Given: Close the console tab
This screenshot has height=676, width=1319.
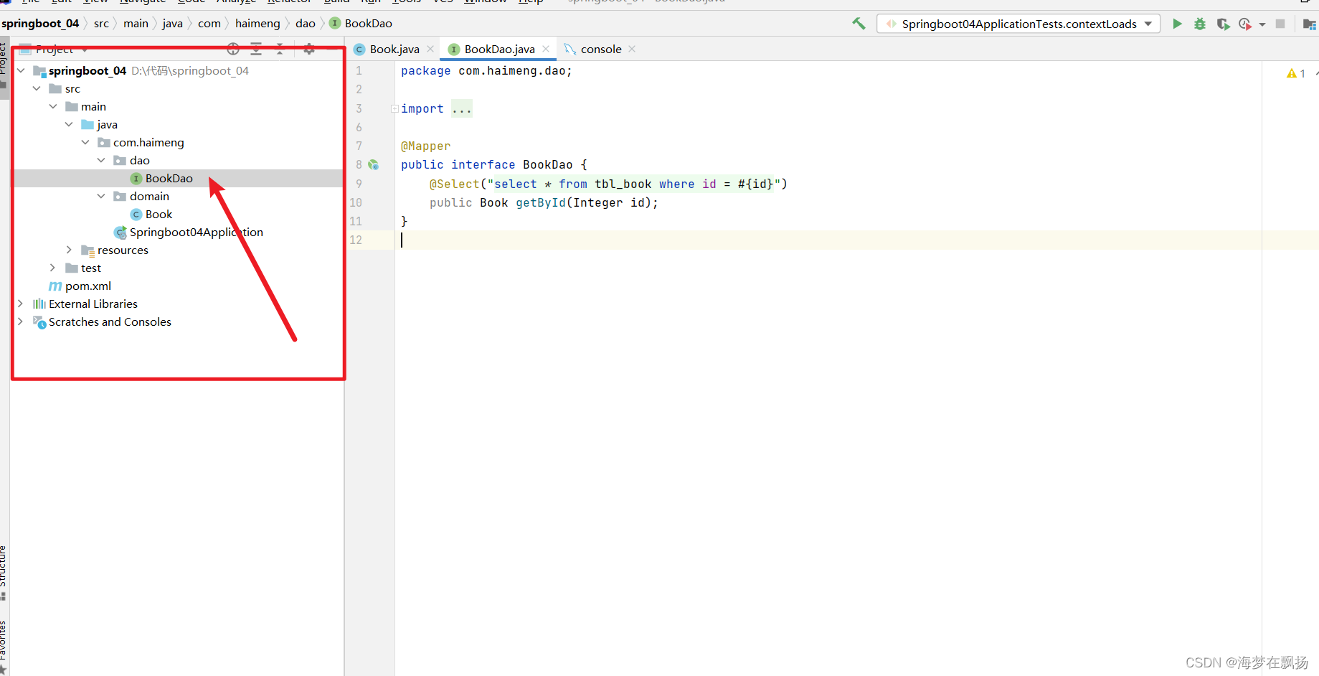Looking at the screenshot, I should 632,49.
